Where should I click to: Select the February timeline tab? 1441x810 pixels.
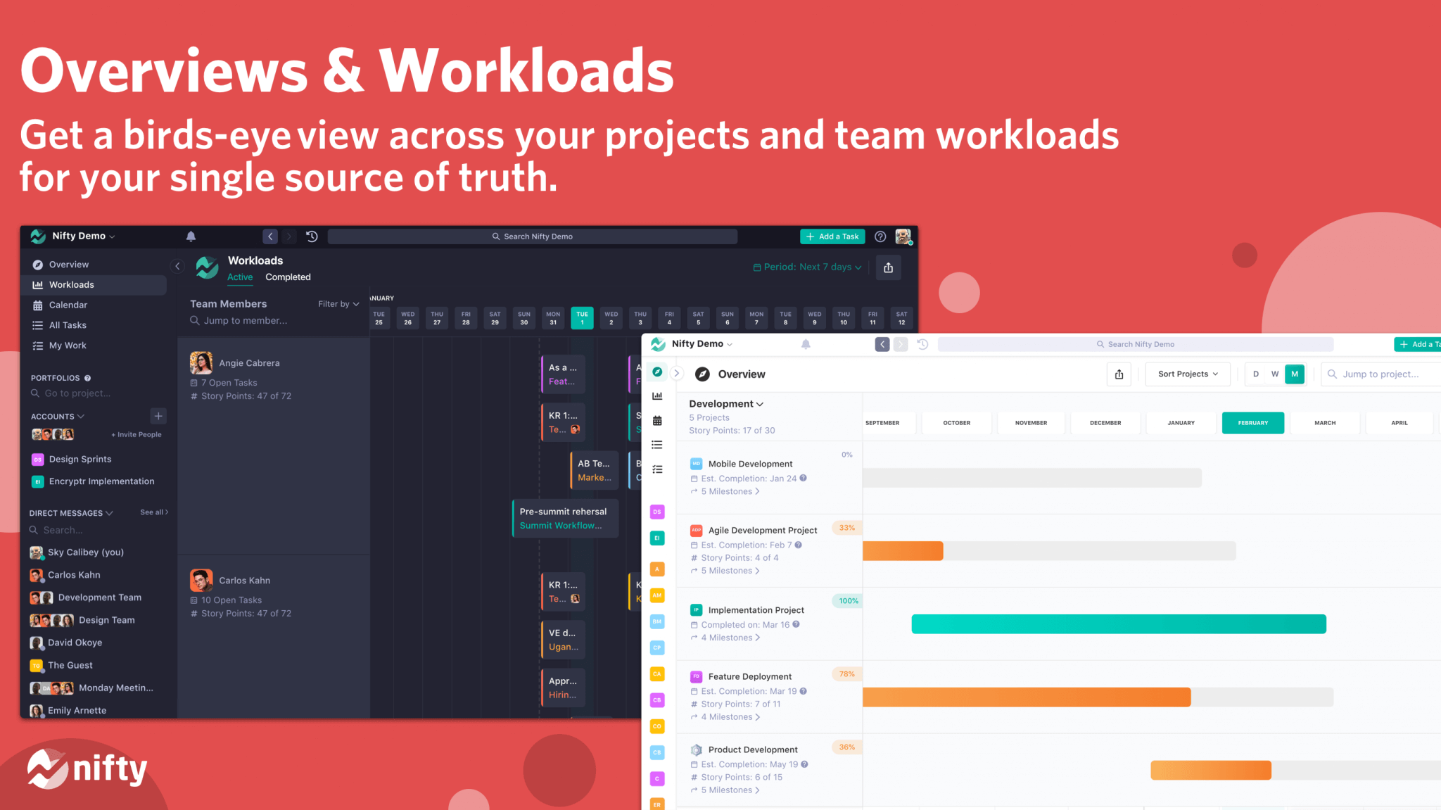pos(1252,423)
